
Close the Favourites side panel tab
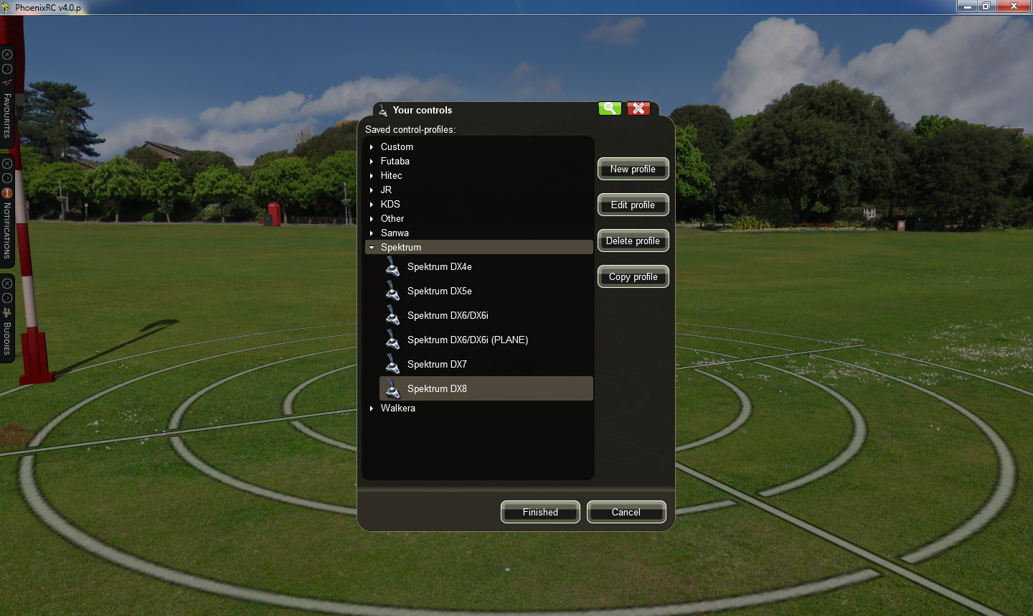point(7,55)
